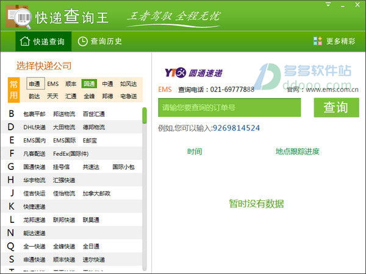Image resolution: width=366 pixels, height=274 pixels.
Task: Open the 快递查询 home tab
Action: (x=43, y=41)
